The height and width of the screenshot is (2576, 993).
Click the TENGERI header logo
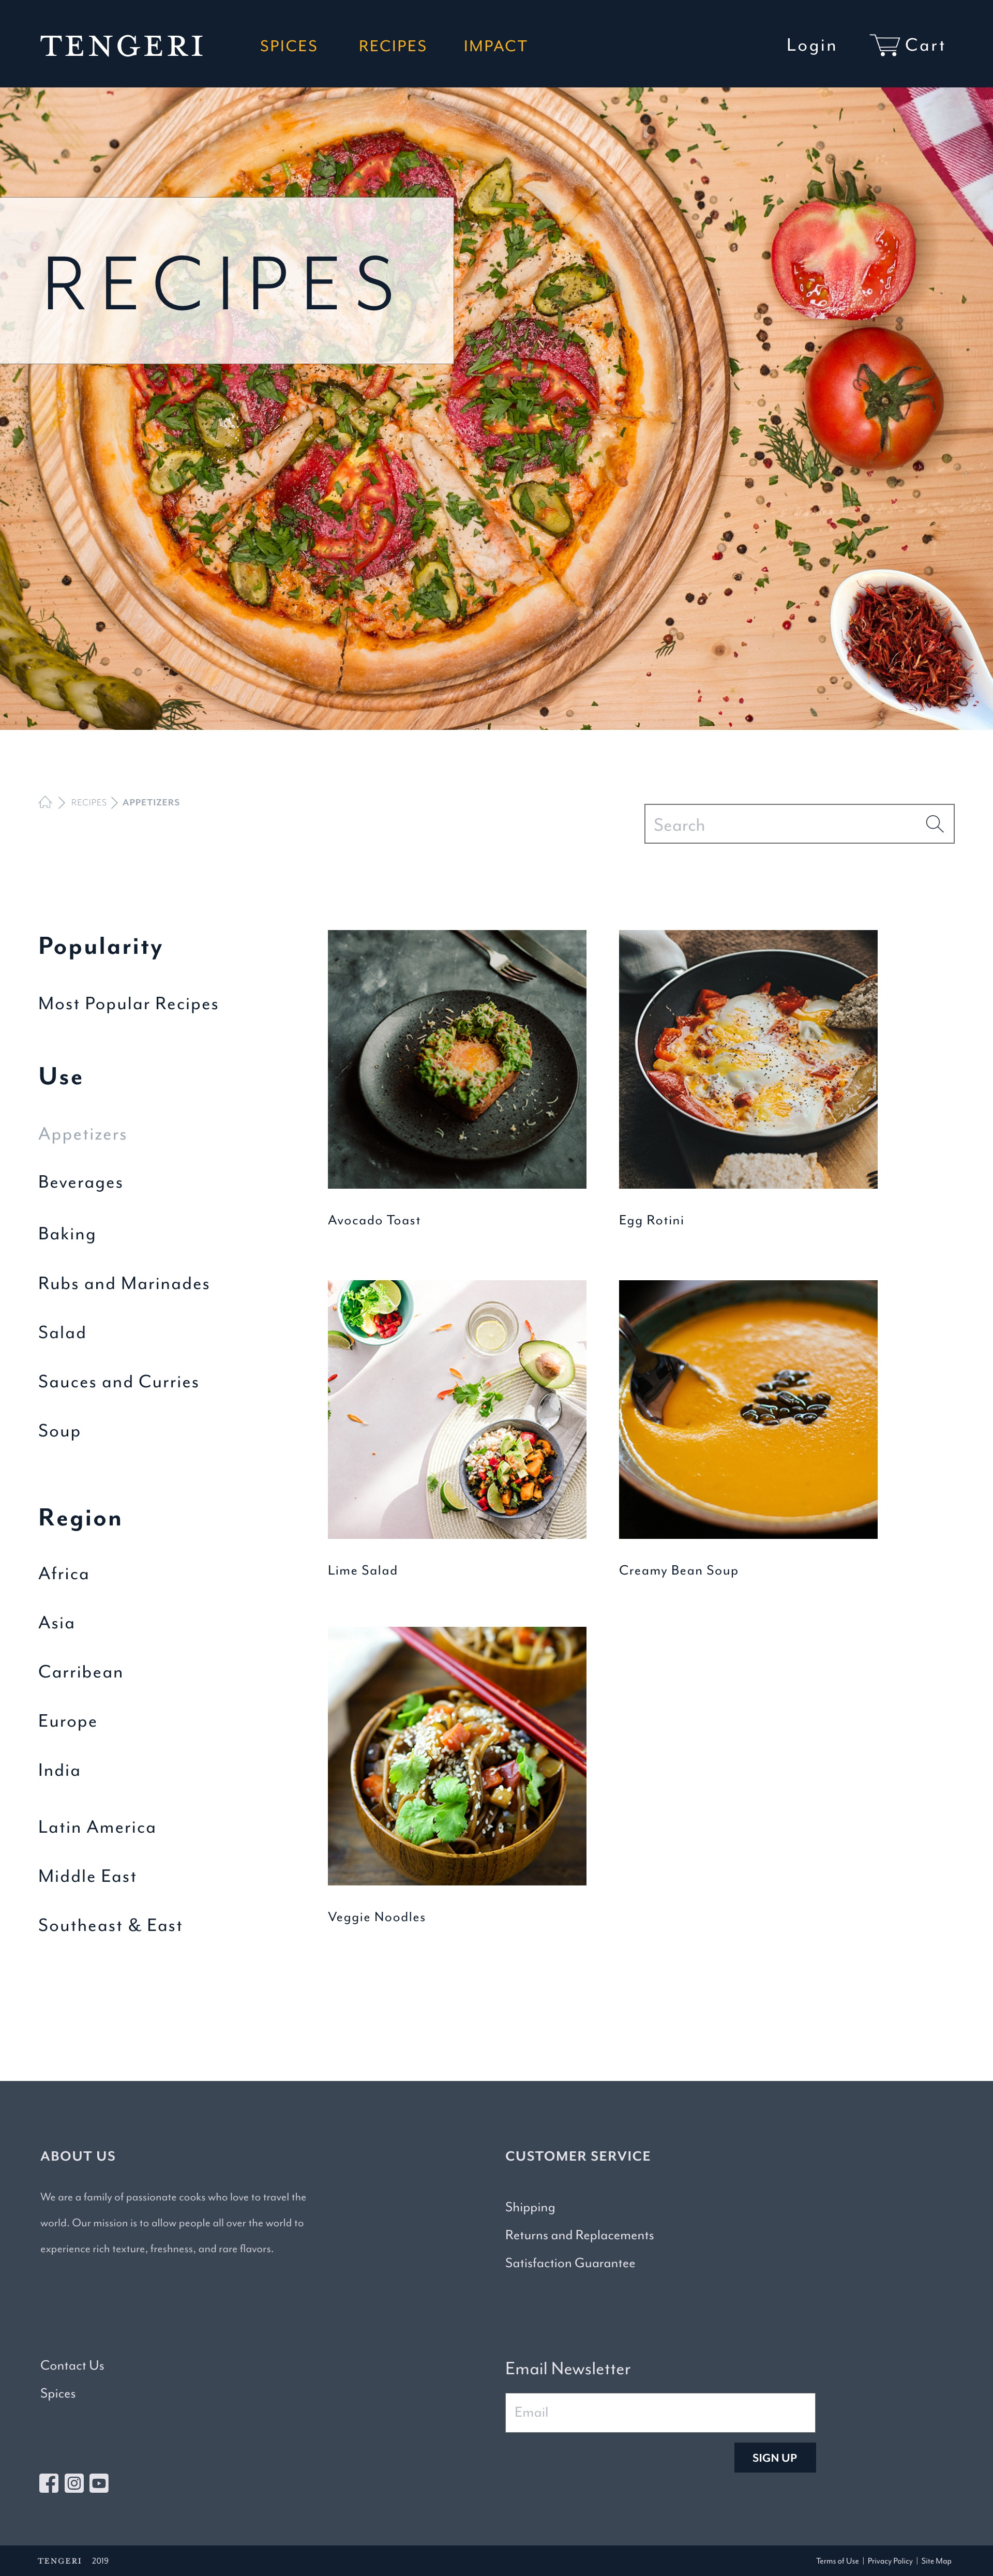tap(122, 46)
